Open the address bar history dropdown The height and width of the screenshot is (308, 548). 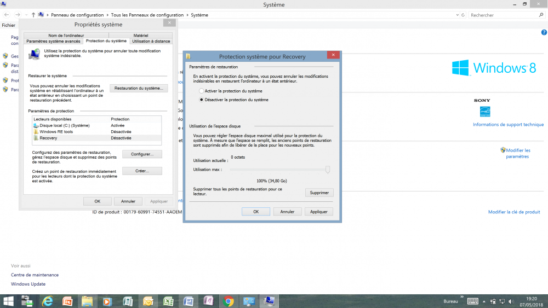pos(457,15)
